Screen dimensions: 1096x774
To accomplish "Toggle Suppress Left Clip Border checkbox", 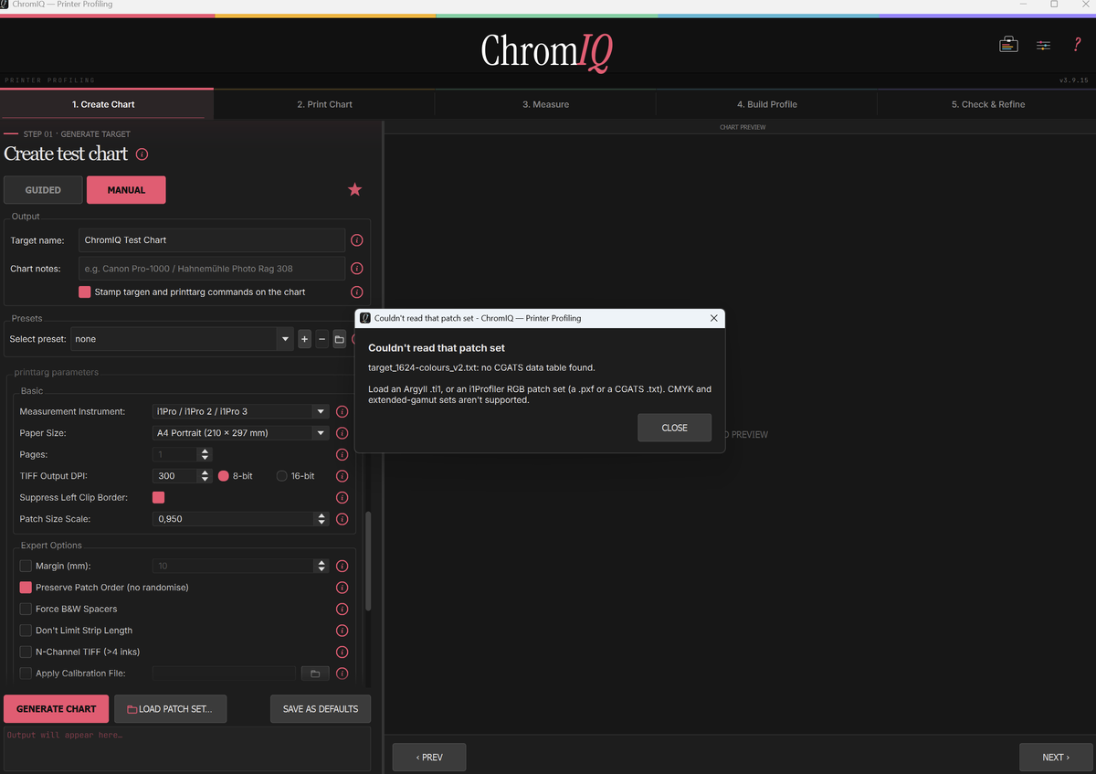I will 158,498.
